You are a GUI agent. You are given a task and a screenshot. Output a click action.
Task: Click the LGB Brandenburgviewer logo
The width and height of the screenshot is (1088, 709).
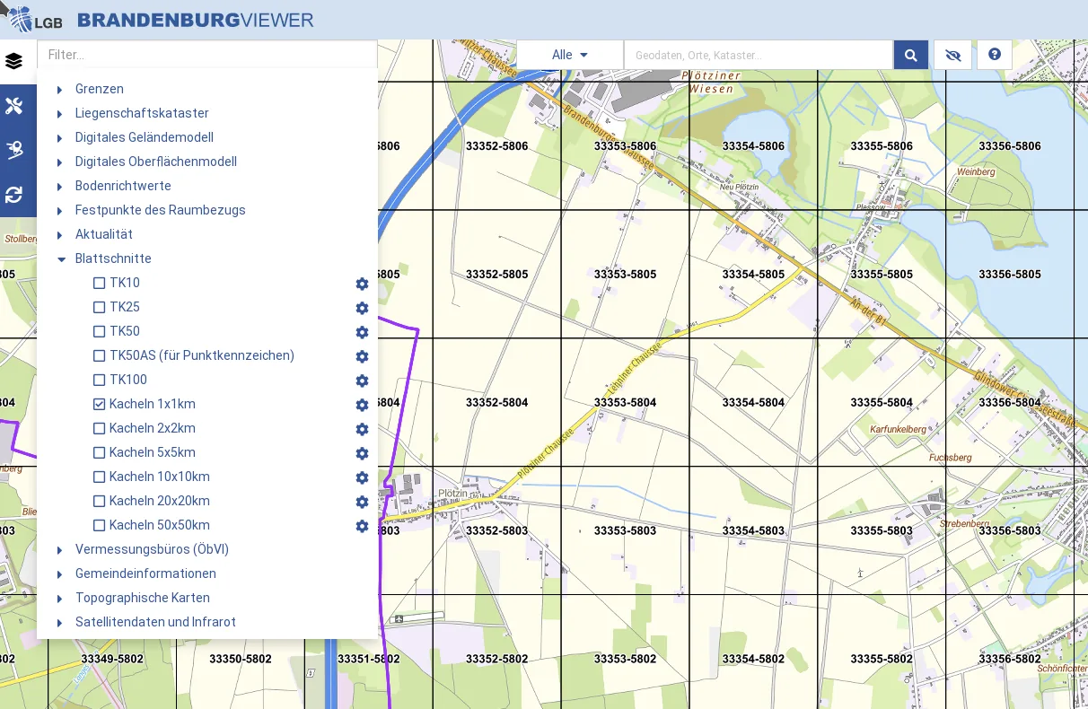pos(162,20)
